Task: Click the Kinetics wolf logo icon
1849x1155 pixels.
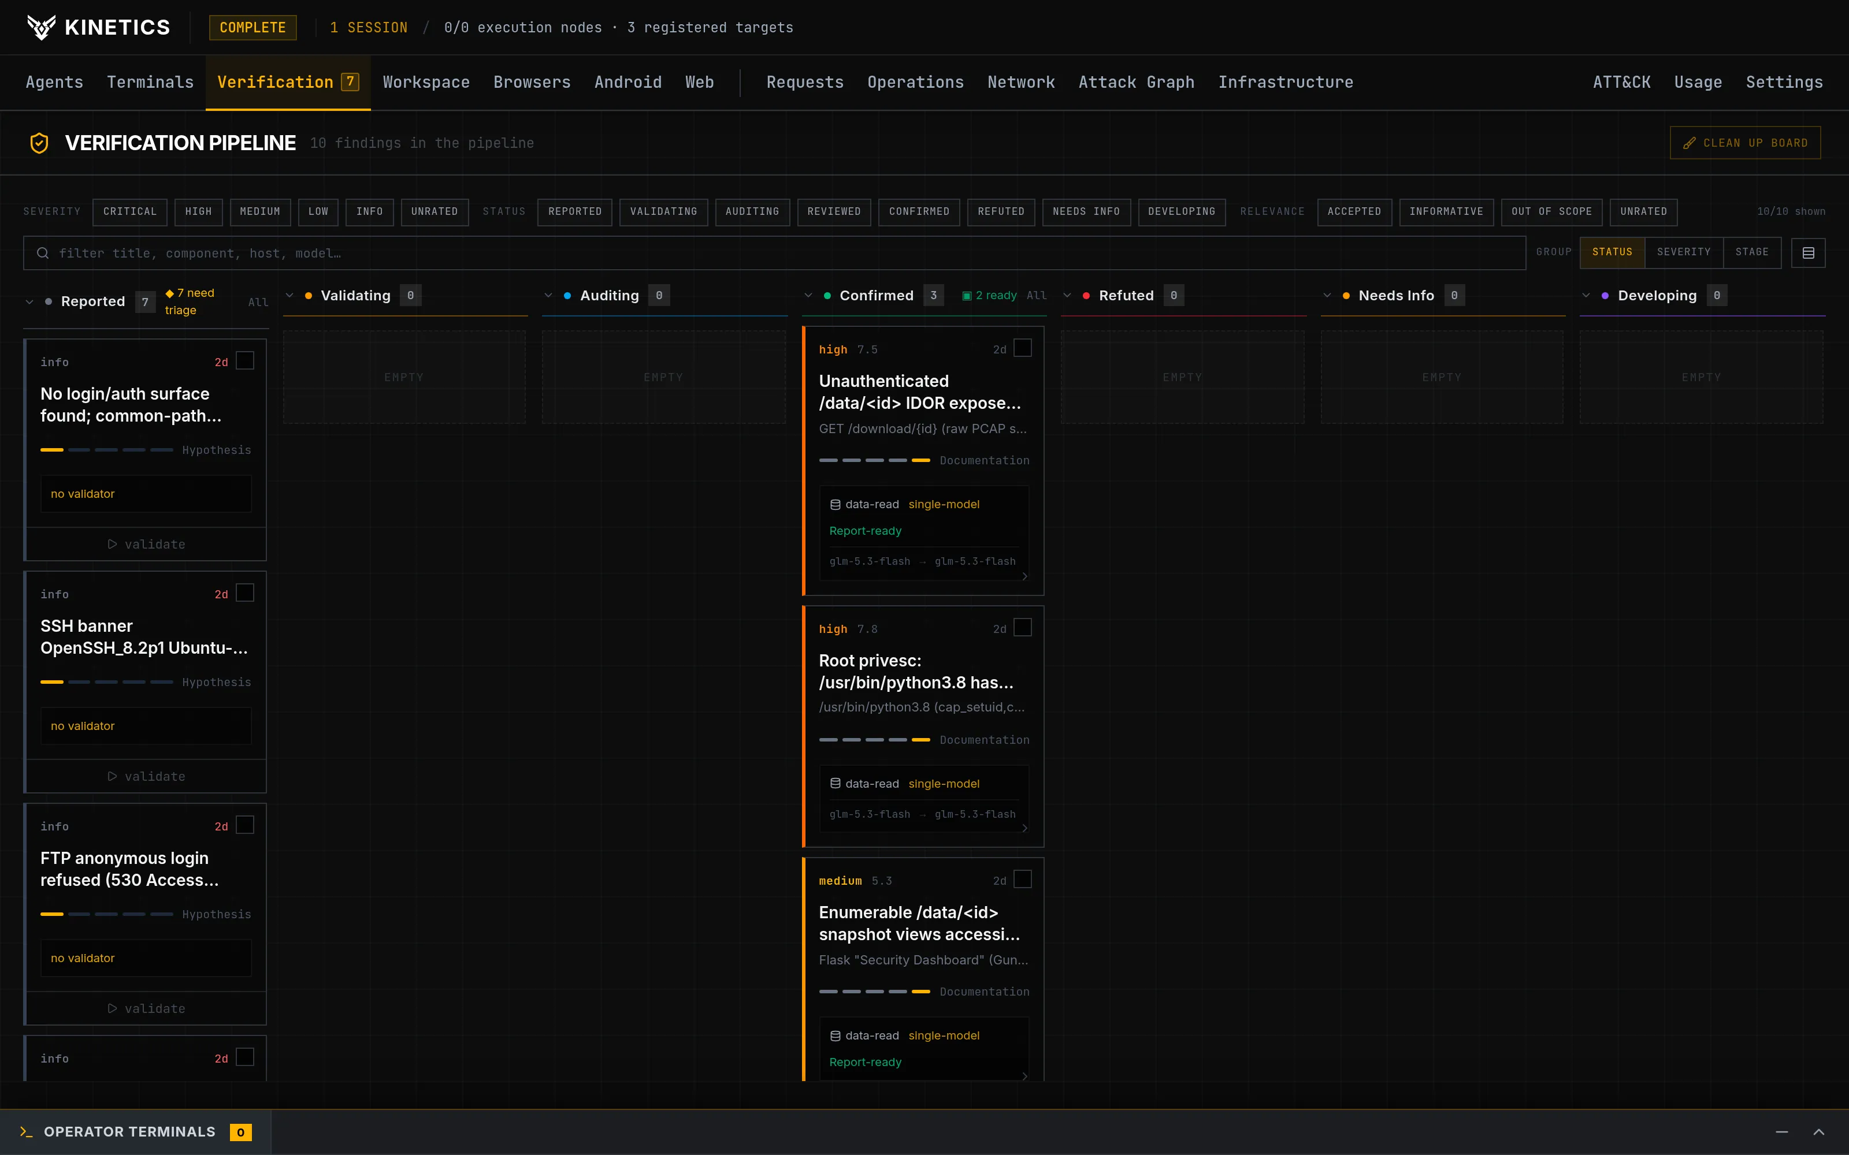Action: point(41,28)
